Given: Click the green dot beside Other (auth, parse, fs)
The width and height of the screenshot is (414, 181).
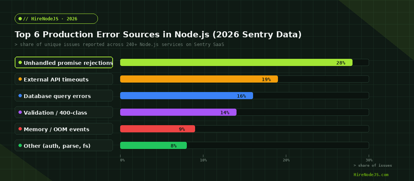Looking at the screenshot, I should pyautogui.click(x=20, y=146).
